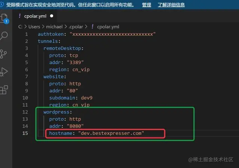
Task: Open the Source Control branch icon
Action: tap(3, 54)
